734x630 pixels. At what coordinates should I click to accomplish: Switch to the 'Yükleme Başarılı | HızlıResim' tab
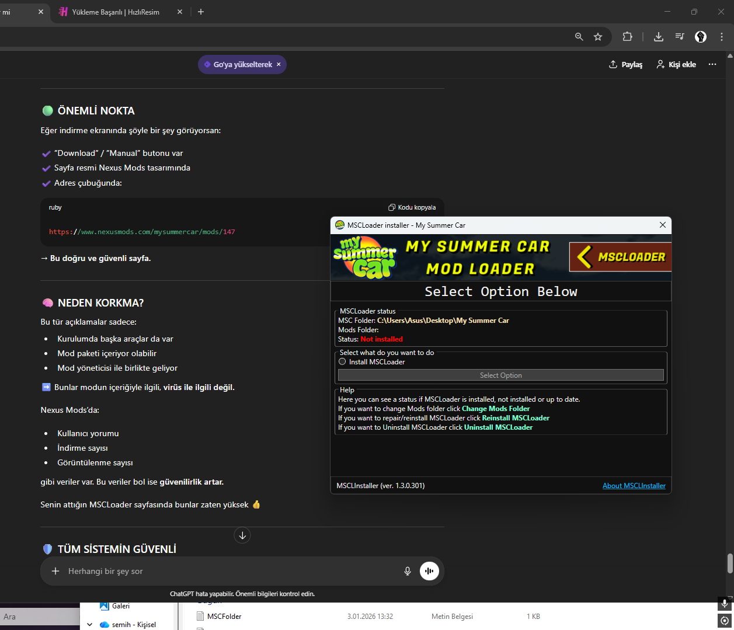coord(116,12)
